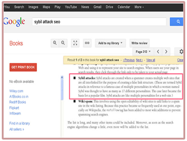187x141 pixels.
Task: Click the GET PRINT BOOK button
Action: point(23,67)
